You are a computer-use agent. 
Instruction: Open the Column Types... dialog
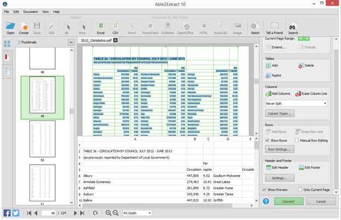(279, 113)
